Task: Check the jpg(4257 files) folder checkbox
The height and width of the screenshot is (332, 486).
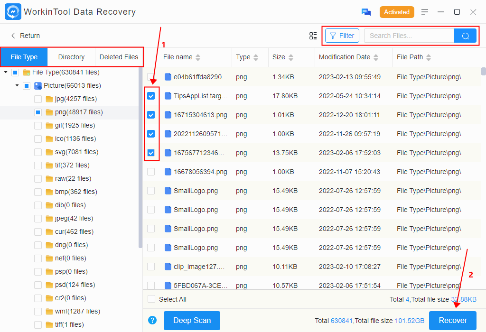Action: click(38, 99)
